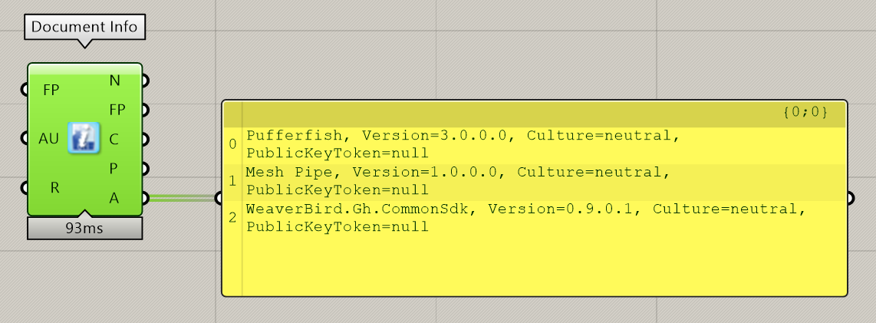Click the N output grip circle
The image size is (876, 323).
145,81
